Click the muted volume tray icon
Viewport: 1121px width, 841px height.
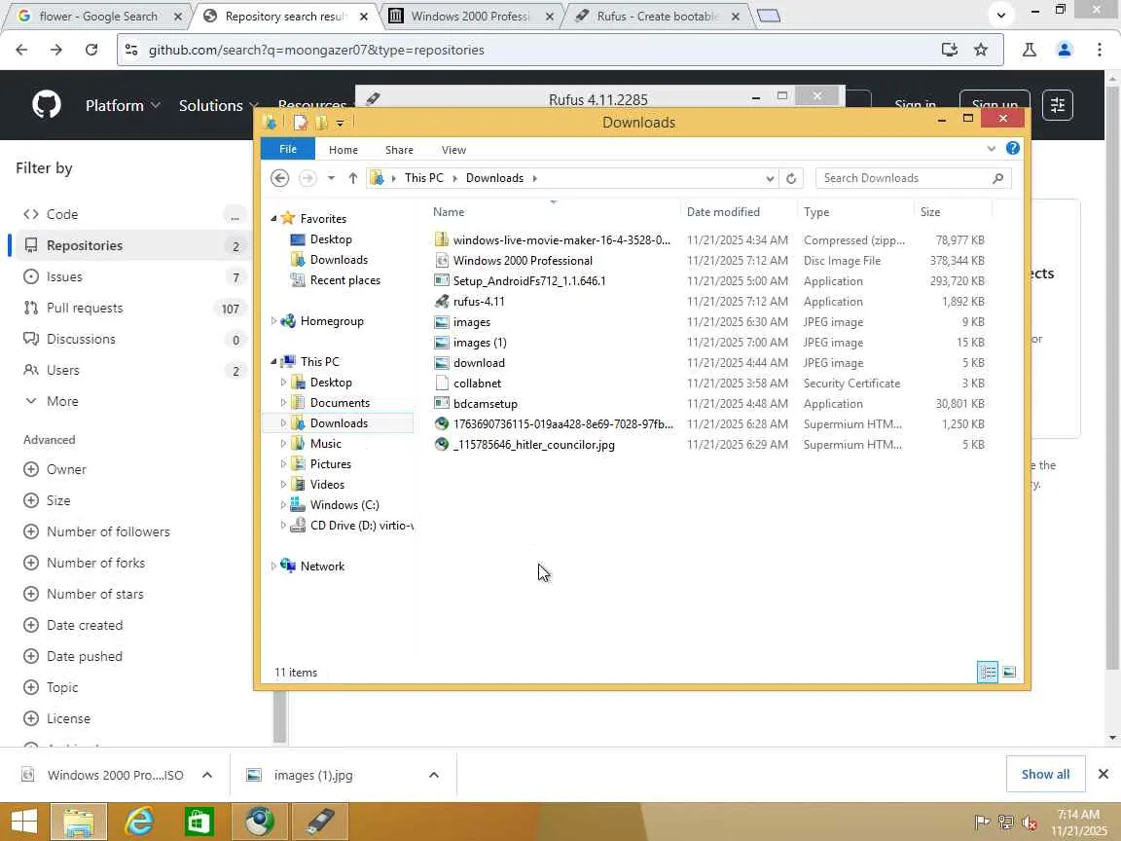point(1030,823)
